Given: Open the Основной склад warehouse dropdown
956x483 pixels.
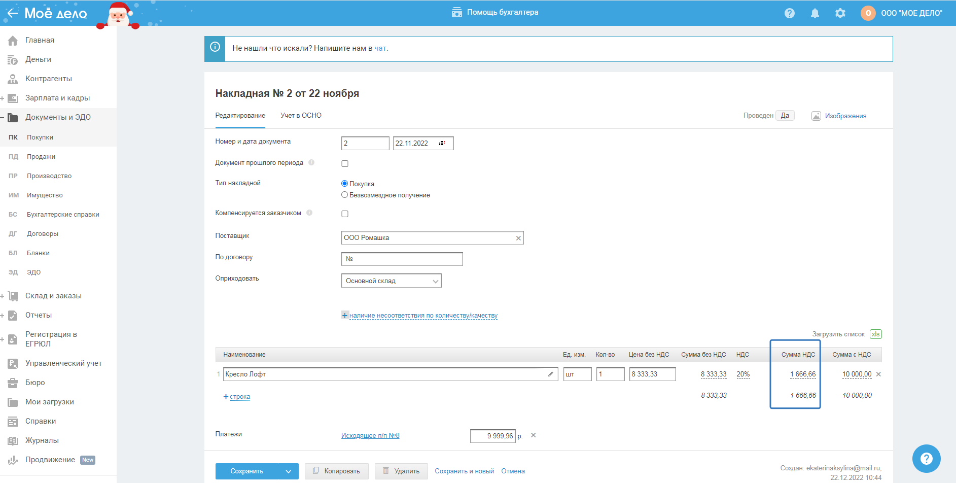Looking at the screenshot, I should click(x=392, y=281).
